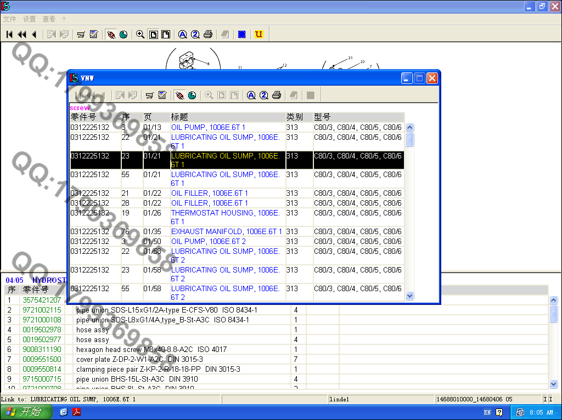The height and width of the screenshot is (420, 562).
Task: Select part number 9721002115 in bottom list
Action: pyautogui.click(x=42, y=310)
